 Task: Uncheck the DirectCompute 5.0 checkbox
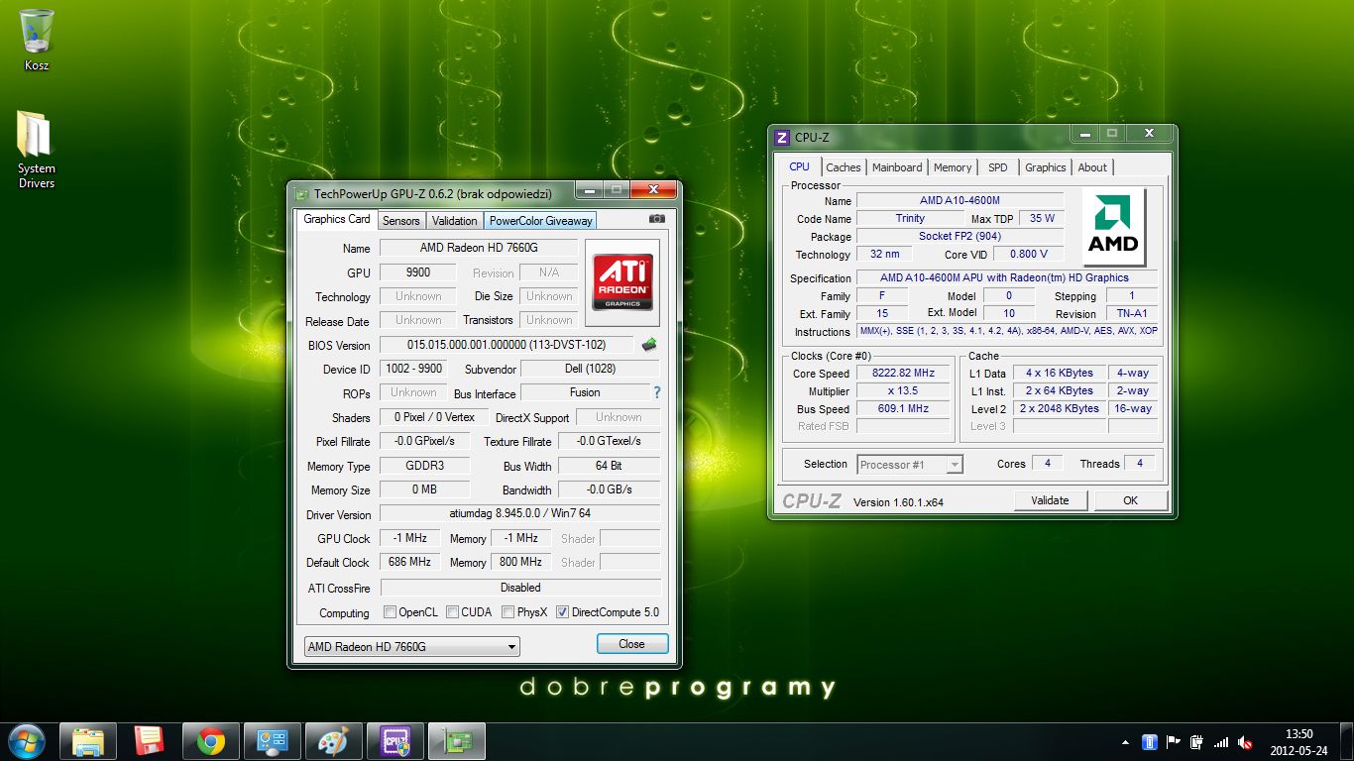(563, 612)
